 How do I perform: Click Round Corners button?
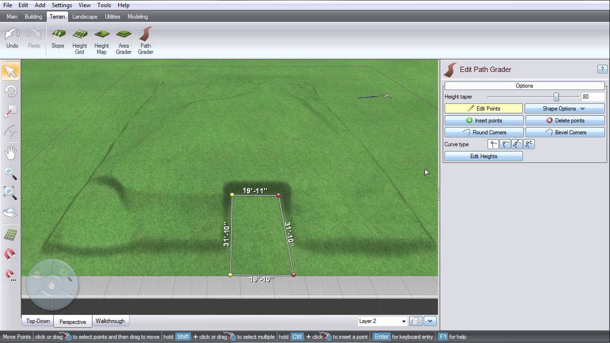(484, 132)
